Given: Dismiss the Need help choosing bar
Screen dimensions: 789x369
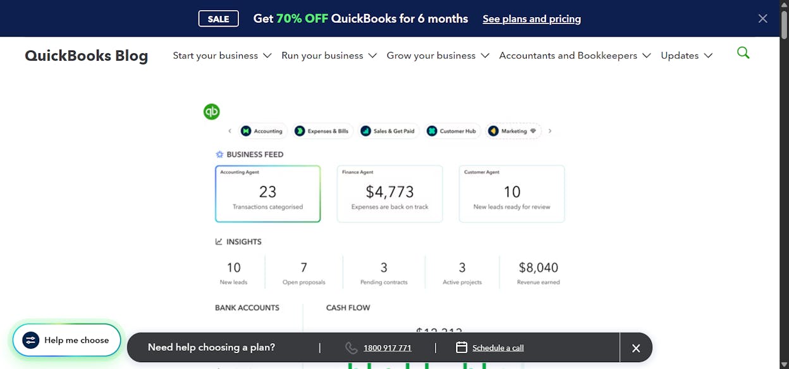Looking at the screenshot, I should 636,348.
